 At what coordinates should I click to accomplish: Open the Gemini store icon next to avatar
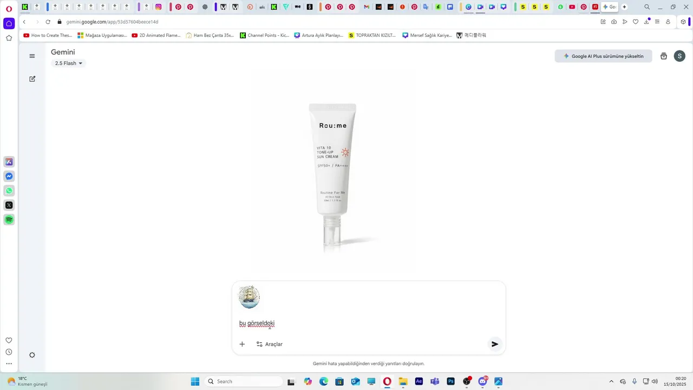664,56
